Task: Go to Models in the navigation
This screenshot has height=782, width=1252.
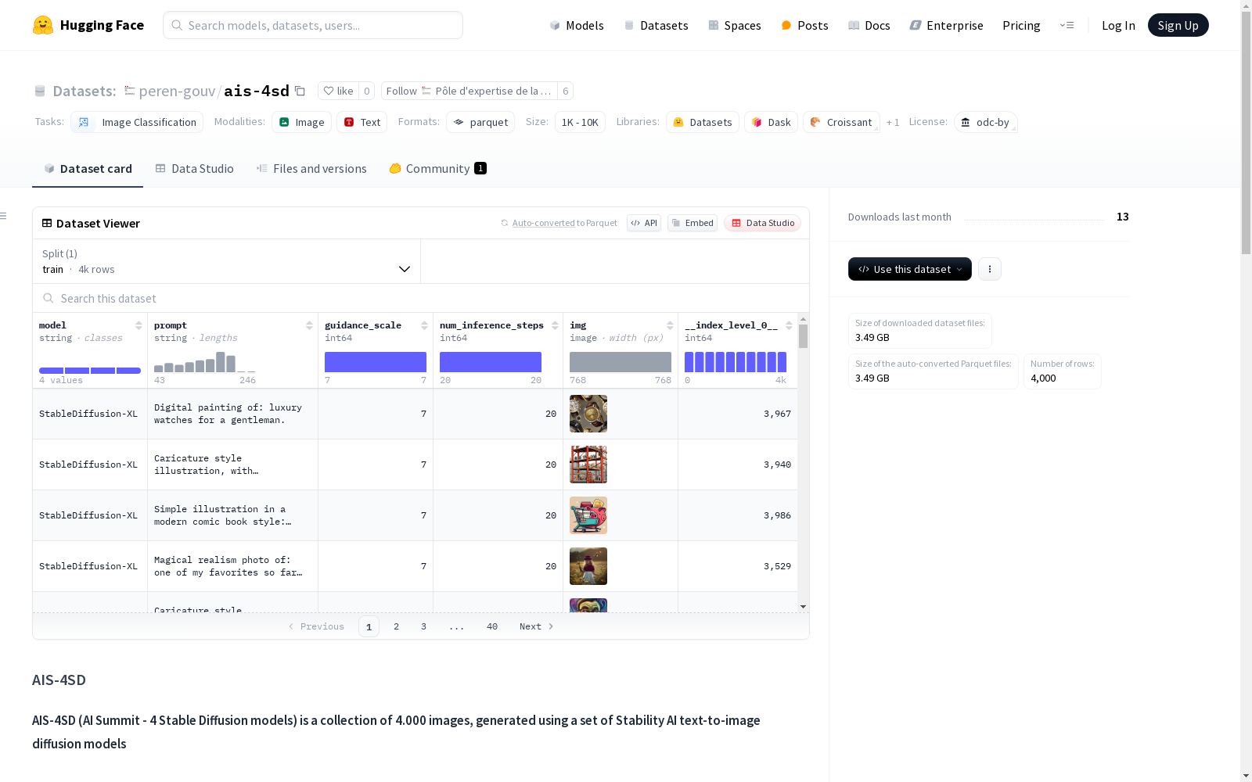Action: [x=577, y=25]
